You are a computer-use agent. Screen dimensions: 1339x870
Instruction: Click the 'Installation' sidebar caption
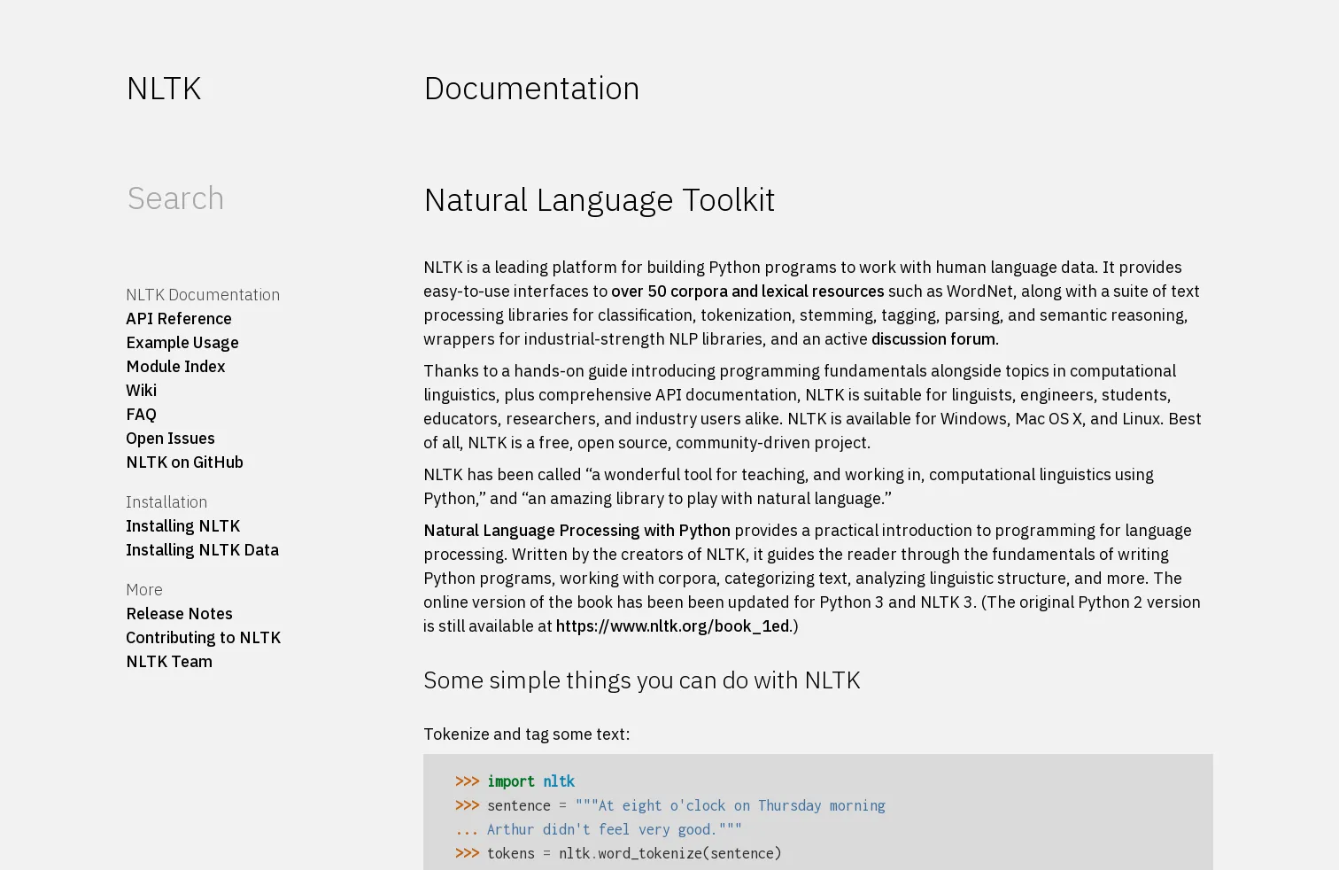coord(166,501)
